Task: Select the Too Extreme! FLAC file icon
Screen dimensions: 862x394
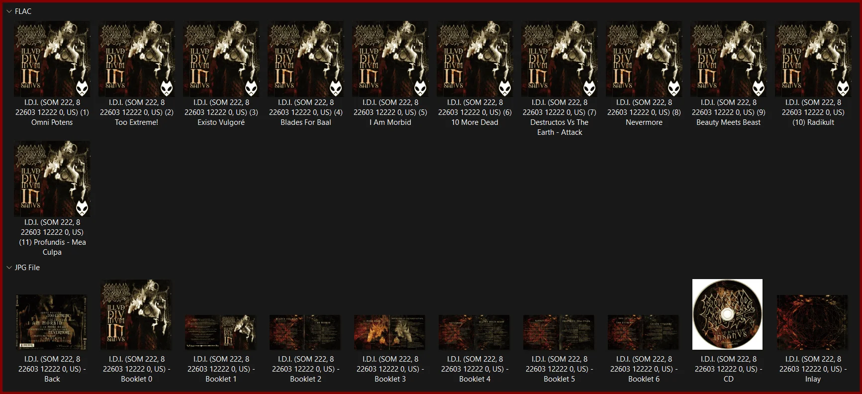Action: 137,59
